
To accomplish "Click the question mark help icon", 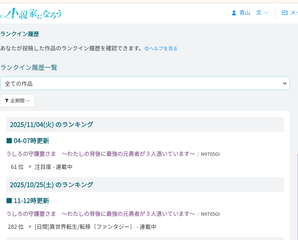I will (147, 48).
